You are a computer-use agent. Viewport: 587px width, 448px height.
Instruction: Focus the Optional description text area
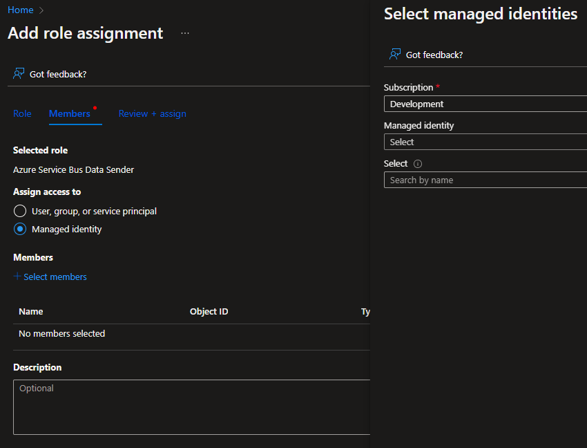(x=192, y=407)
